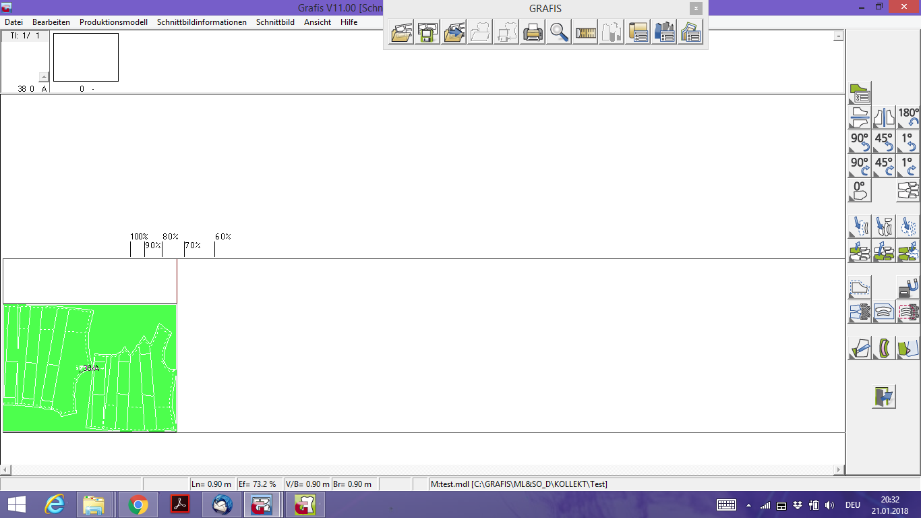Click the M:test.mdl file path in status bar
Viewport: 921px width, 518px height.
click(x=519, y=484)
